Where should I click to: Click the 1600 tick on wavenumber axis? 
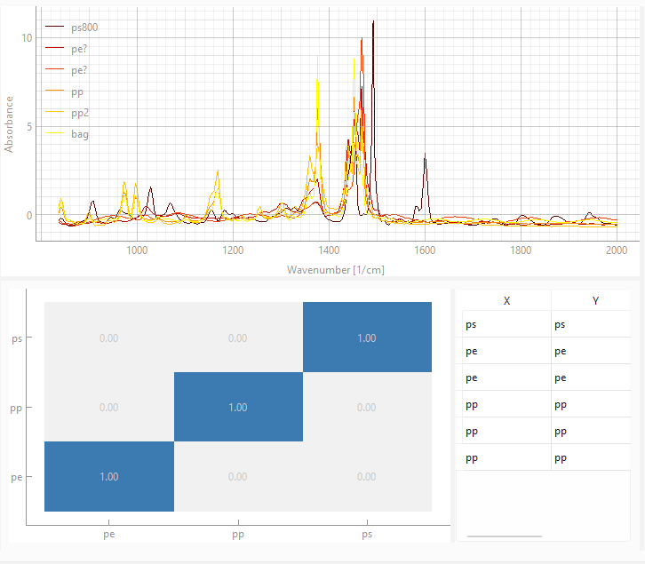coord(425,250)
